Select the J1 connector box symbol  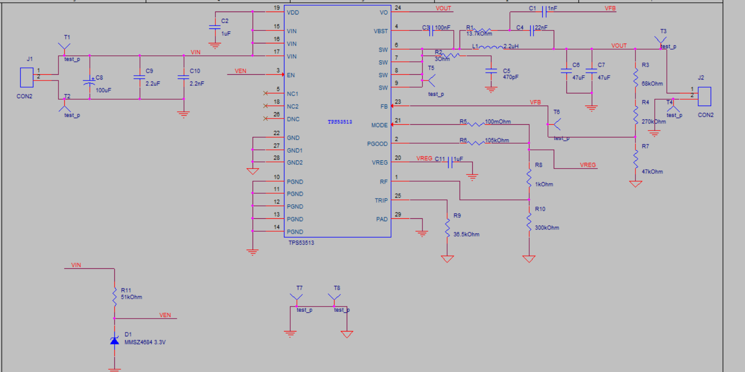click(x=27, y=78)
